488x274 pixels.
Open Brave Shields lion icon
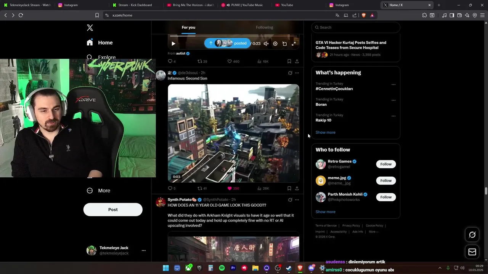click(x=363, y=15)
